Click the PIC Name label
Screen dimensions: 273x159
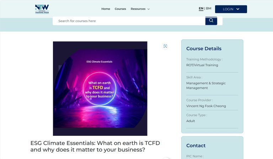coord(194,156)
